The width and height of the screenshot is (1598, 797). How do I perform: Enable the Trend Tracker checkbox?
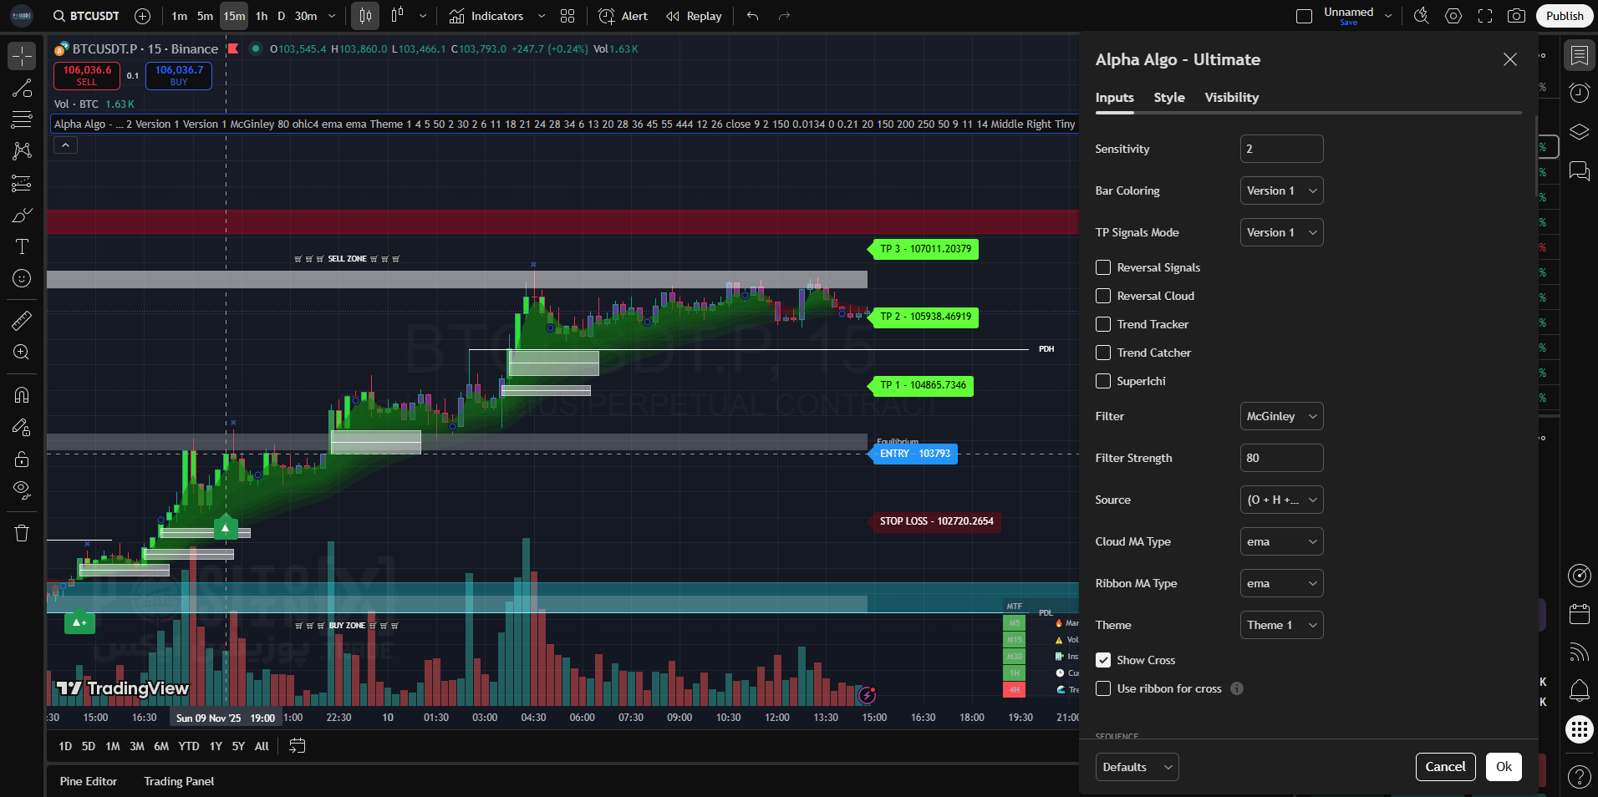pos(1103,324)
